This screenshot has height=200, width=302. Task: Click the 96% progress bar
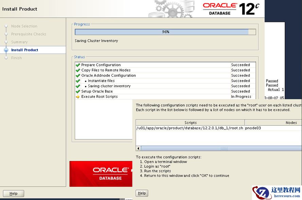(x=165, y=32)
